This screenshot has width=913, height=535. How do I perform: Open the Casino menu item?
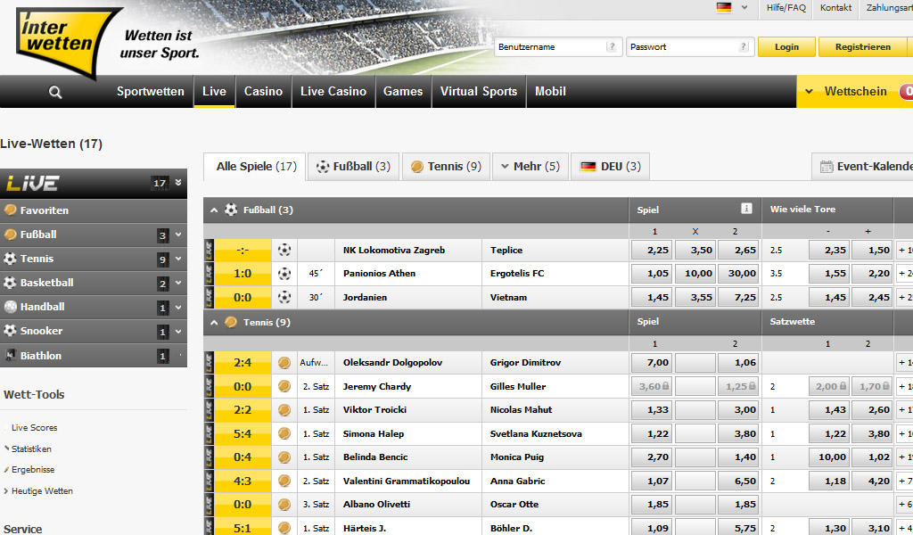click(263, 92)
